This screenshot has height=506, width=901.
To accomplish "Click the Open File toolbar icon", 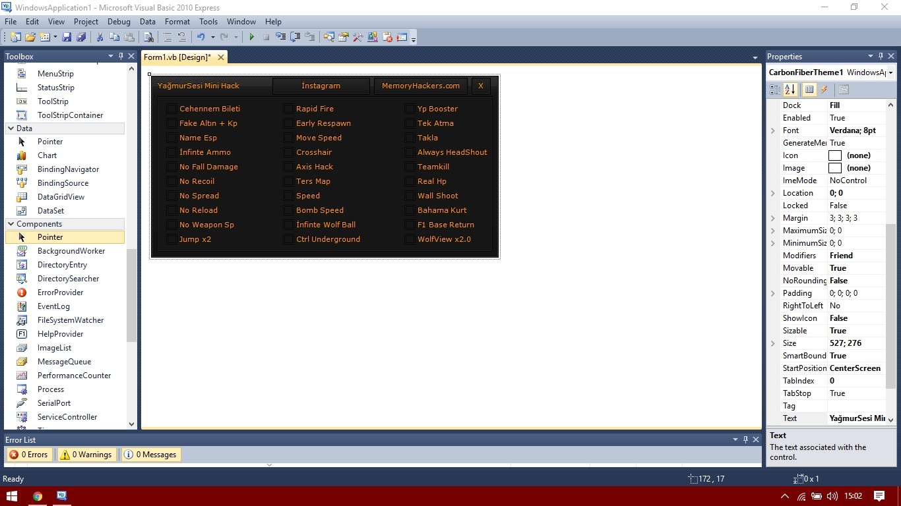I will pos(30,38).
